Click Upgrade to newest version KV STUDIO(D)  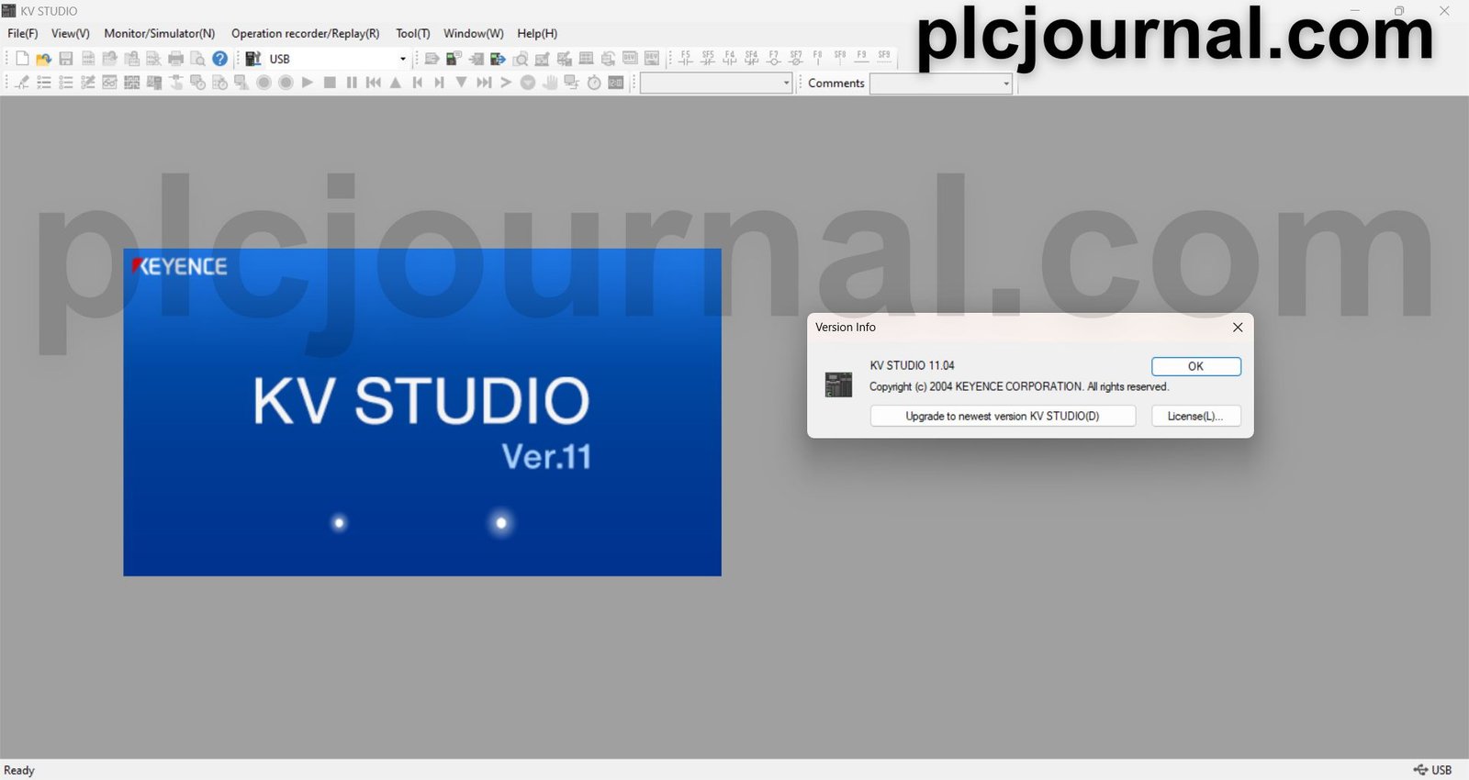[1003, 416]
